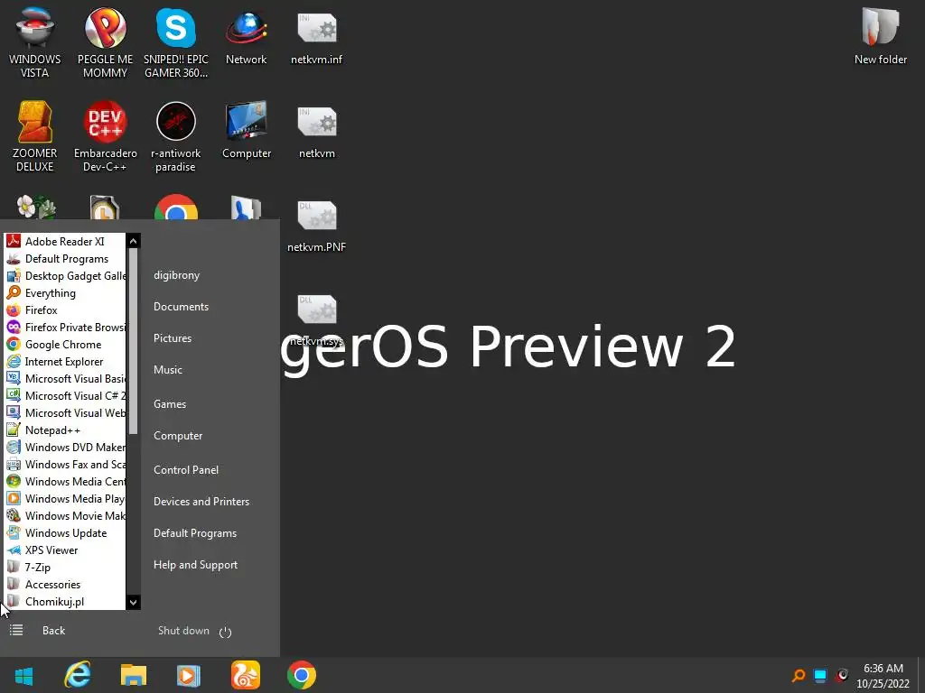This screenshot has height=693, width=925.
Task: Open Microsoft Visual C# entry
Action: click(x=65, y=395)
